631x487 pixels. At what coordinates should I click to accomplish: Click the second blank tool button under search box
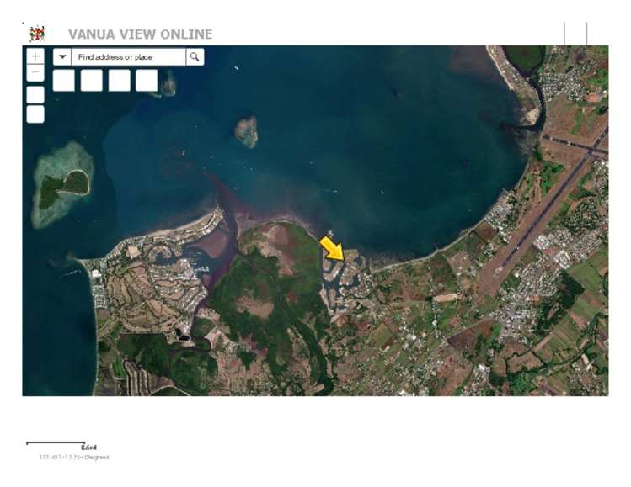point(92,81)
